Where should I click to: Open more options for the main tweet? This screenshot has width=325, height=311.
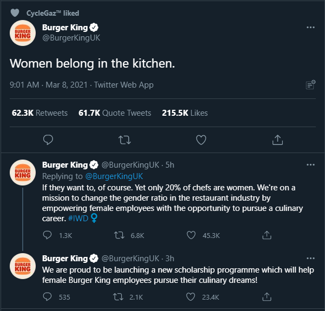click(310, 27)
